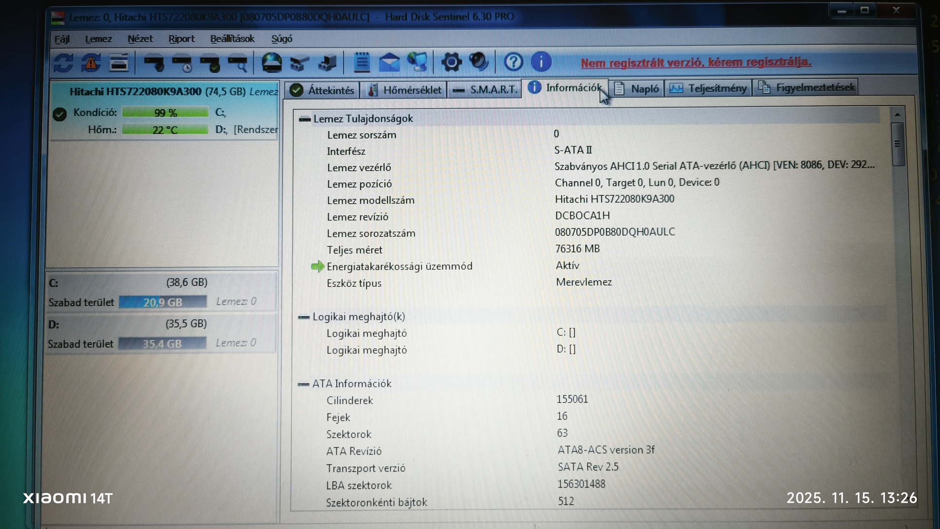
Task: Click the C: free space bar
Action: pos(163,302)
